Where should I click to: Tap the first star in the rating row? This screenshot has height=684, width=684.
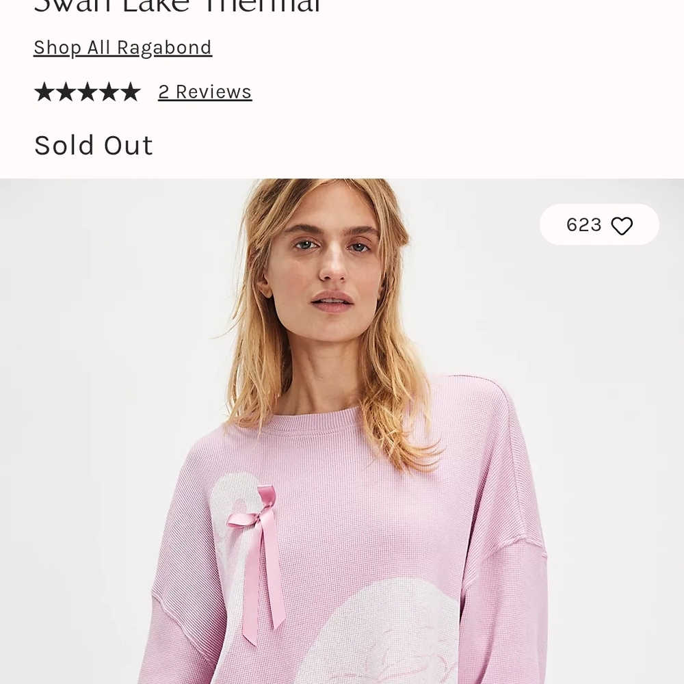(45, 91)
